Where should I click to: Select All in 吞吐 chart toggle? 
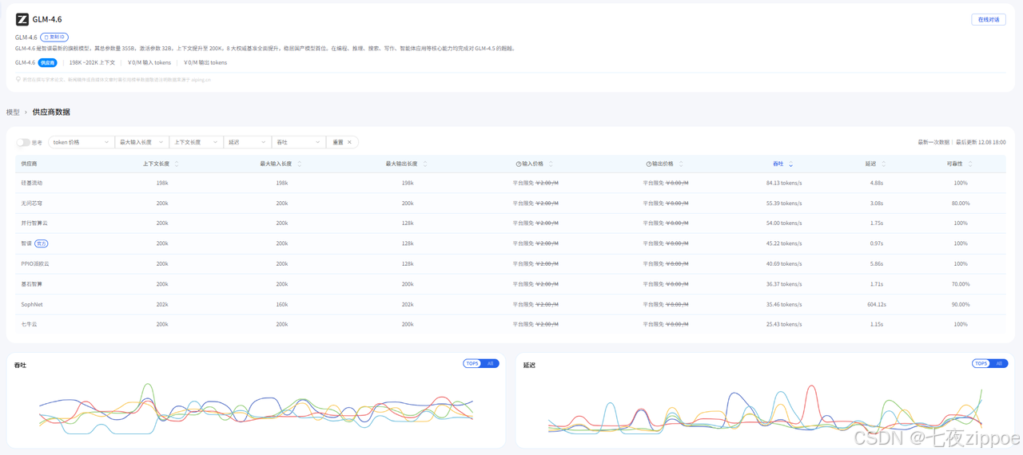coord(491,363)
